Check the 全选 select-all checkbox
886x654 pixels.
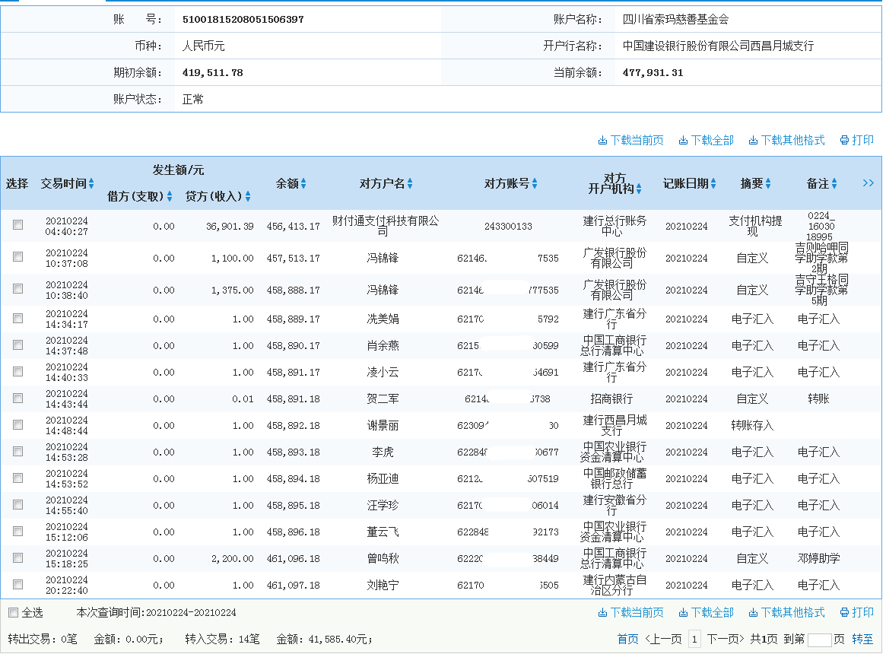pyautogui.click(x=12, y=613)
